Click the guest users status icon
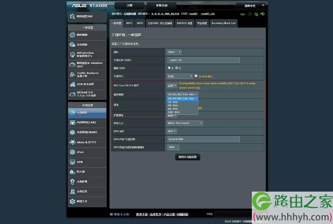333x224 pixels. coord(250,14)
